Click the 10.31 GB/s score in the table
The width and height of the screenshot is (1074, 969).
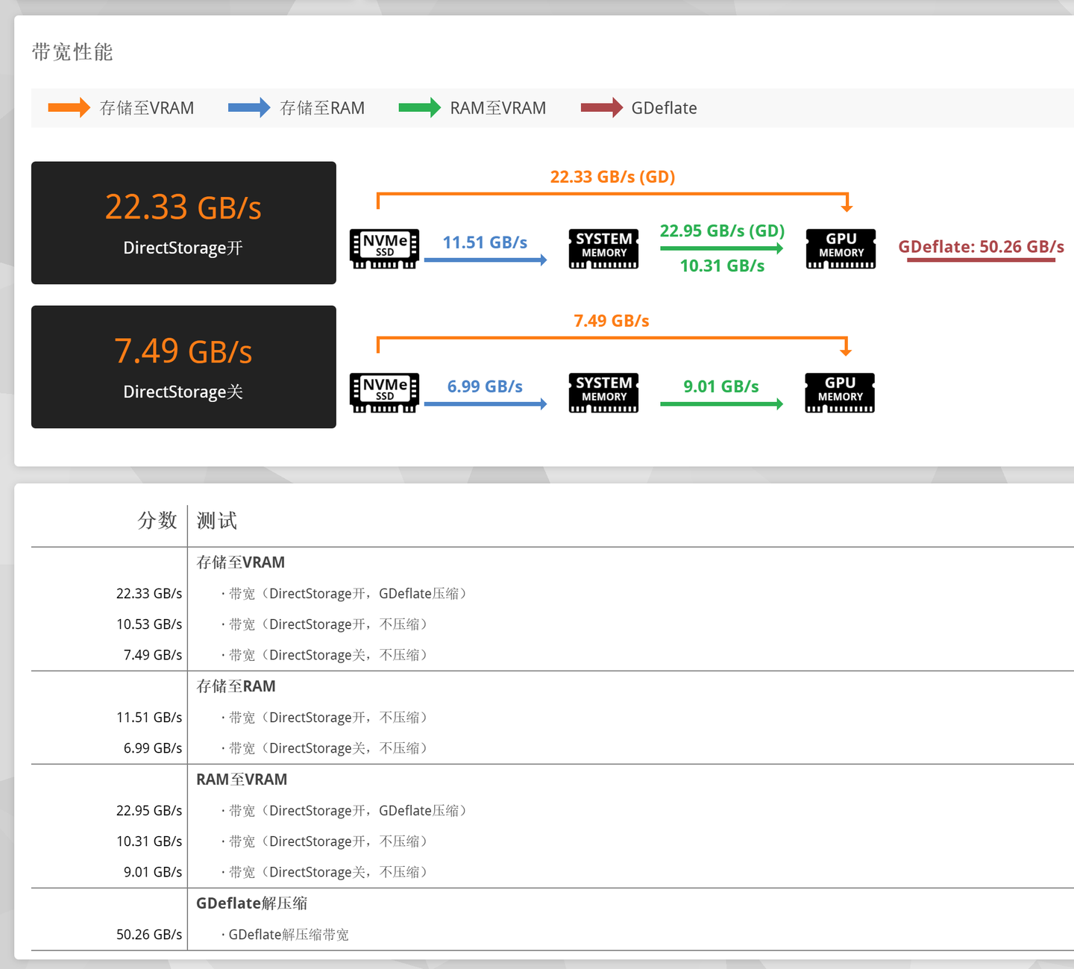[149, 841]
